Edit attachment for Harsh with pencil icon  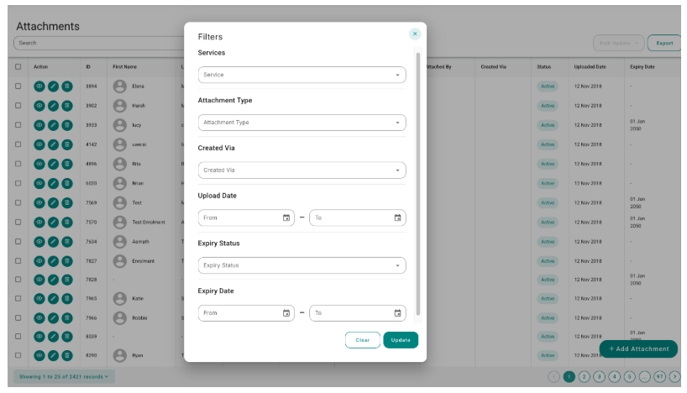(53, 106)
